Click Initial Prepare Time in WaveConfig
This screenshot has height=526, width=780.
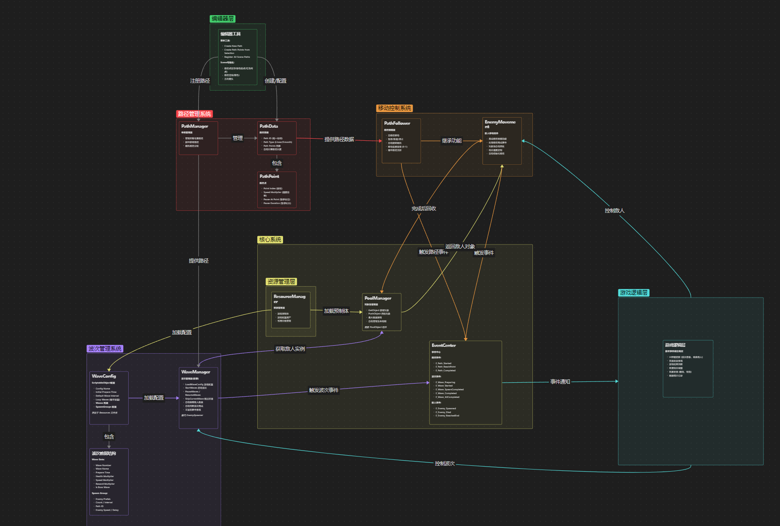[106, 392]
